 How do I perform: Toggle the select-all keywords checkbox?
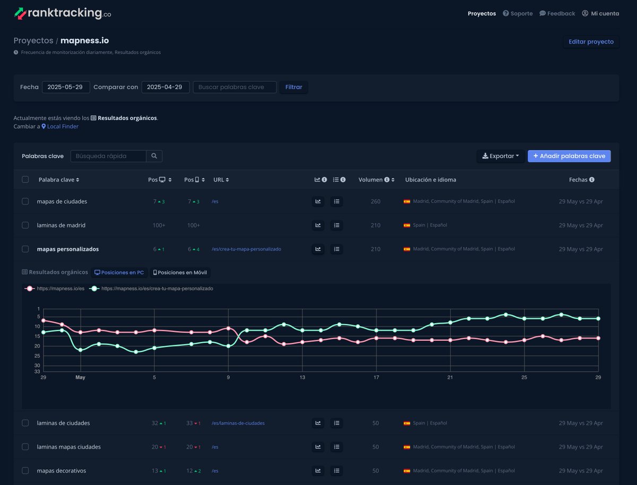point(25,179)
